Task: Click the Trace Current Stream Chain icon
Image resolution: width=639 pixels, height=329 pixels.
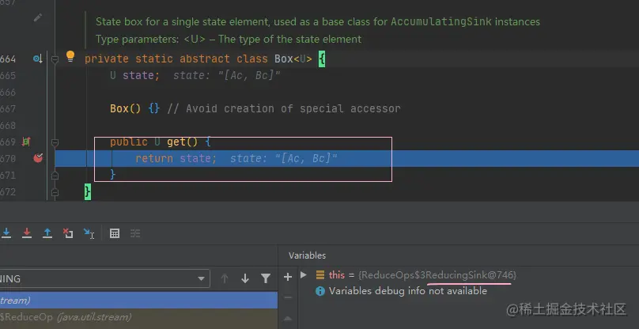Action: tap(135, 233)
